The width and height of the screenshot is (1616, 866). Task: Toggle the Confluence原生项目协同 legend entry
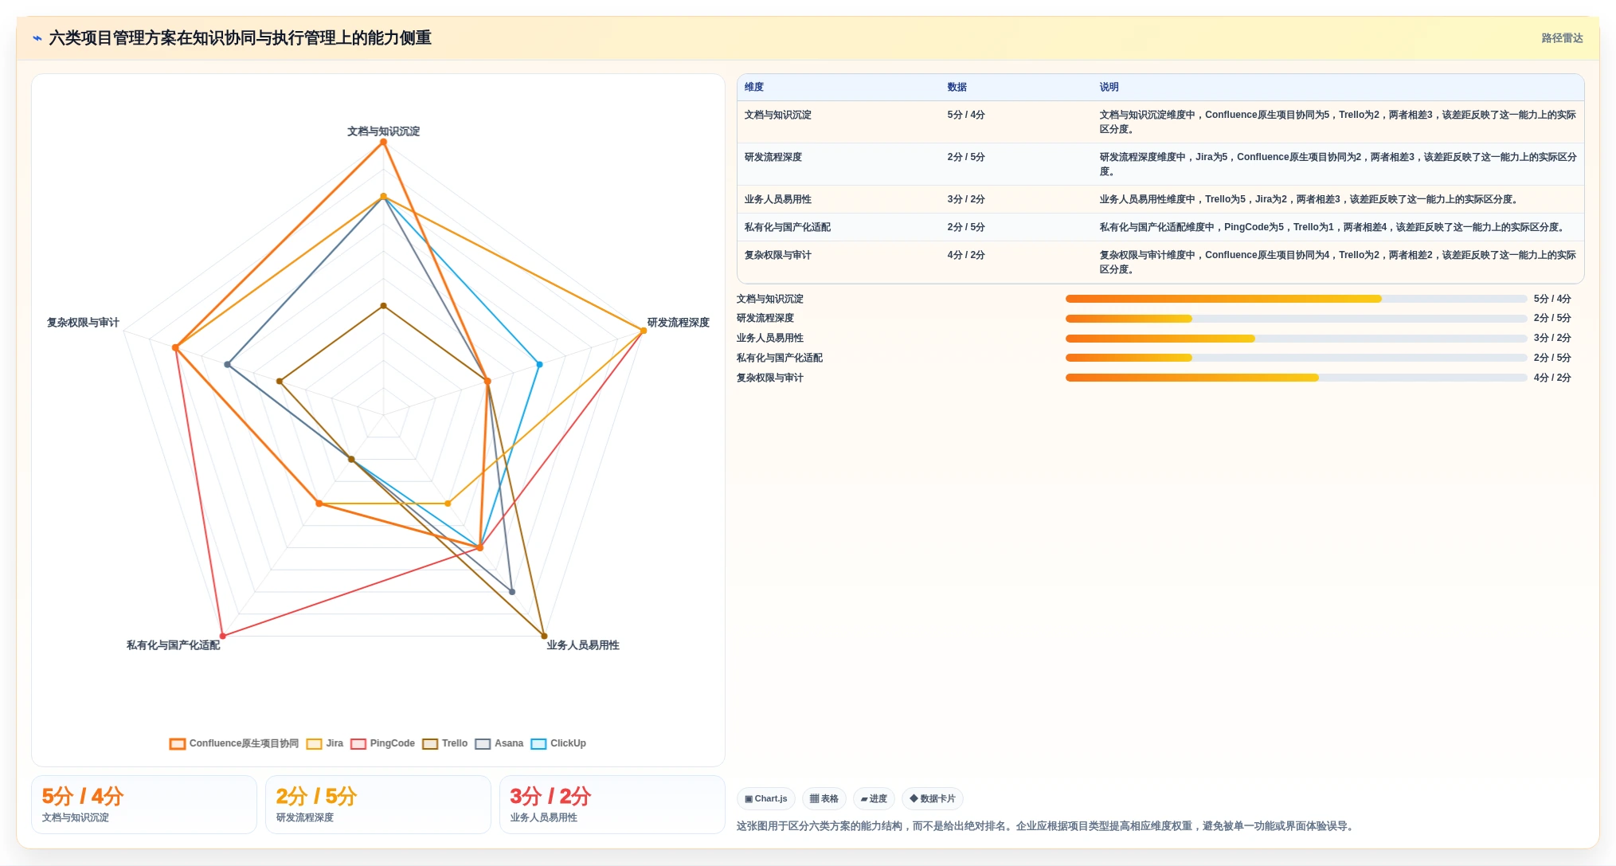[234, 743]
